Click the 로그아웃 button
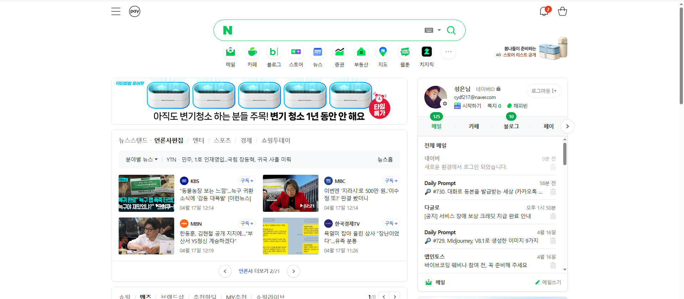684x299 pixels. [x=544, y=91]
